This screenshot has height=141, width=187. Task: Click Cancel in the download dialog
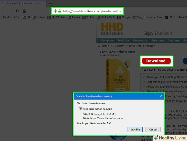[153, 129]
